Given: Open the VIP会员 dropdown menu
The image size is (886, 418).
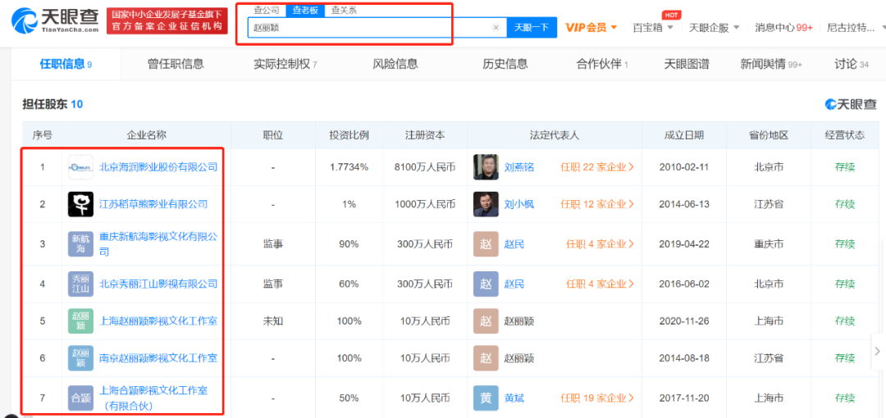Looking at the screenshot, I should coord(591,28).
